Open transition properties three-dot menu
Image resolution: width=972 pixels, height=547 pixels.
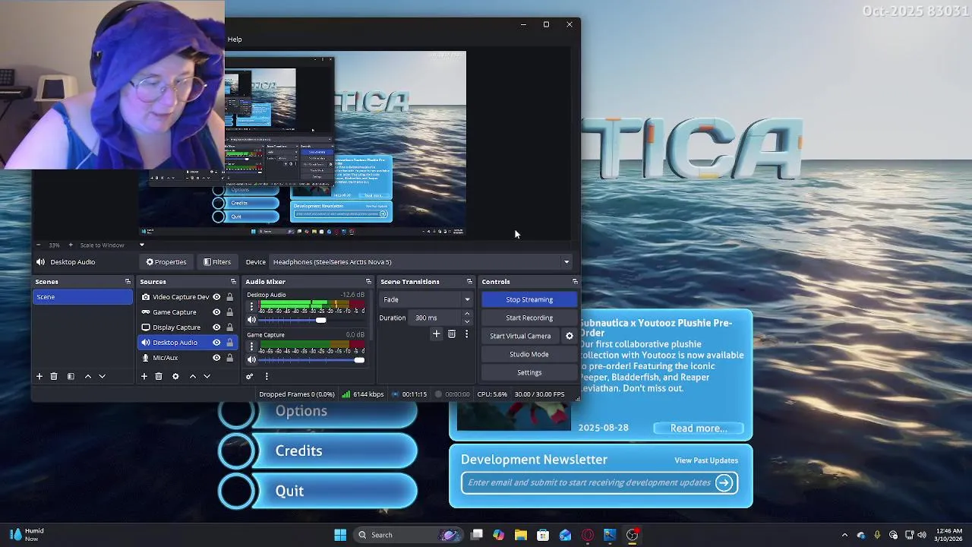466,334
